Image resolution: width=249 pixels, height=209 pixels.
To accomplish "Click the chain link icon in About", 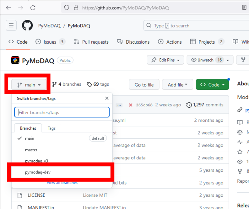I will 240,110.
